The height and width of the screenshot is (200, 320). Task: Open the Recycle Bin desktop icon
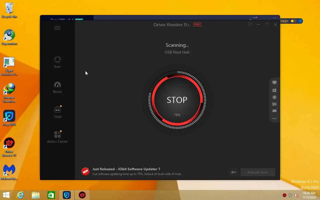[x=9, y=10]
